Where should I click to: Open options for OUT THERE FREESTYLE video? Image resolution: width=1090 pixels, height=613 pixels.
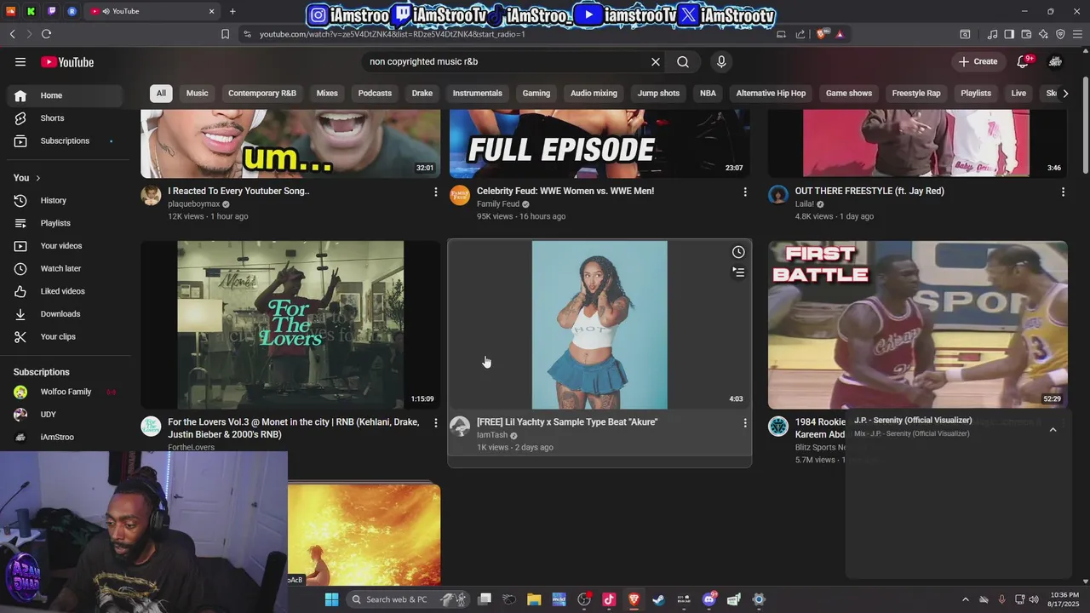1063,192
